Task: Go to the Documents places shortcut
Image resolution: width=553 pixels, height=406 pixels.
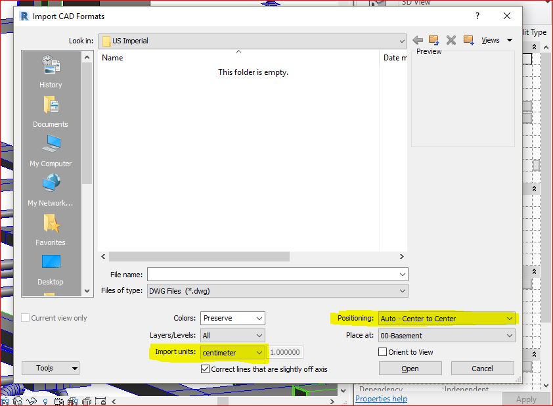Action: (51, 112)
